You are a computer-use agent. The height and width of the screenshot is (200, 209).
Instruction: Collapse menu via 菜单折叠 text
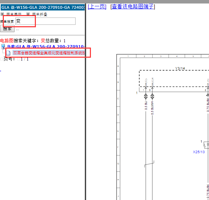pos(40,14)
